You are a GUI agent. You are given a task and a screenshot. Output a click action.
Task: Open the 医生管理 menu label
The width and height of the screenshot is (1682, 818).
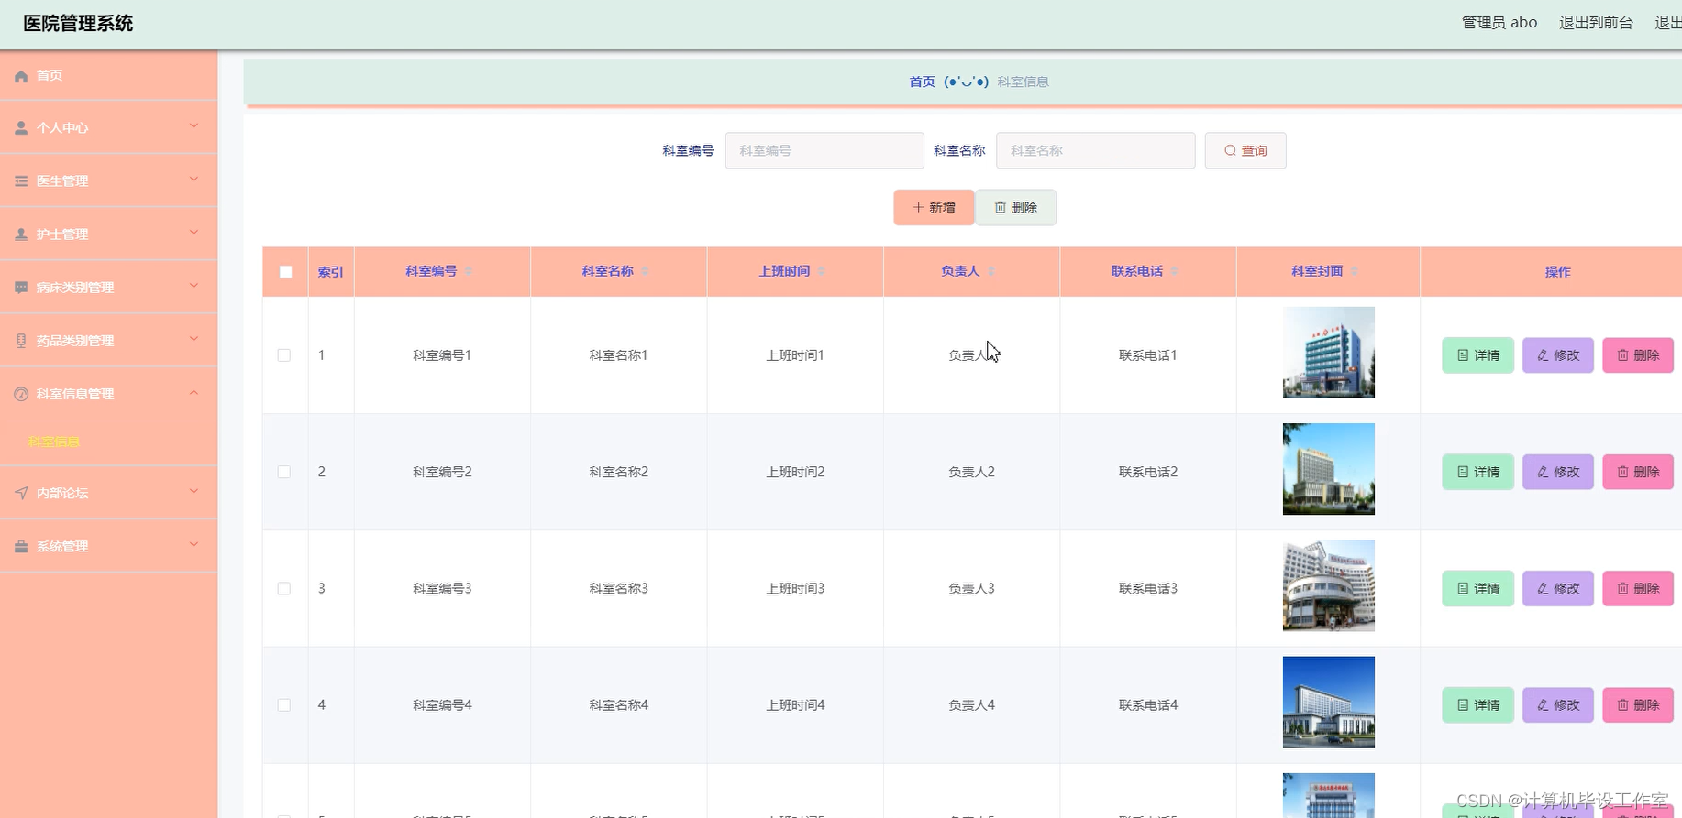pyautogui.click(x=62, y=181)
